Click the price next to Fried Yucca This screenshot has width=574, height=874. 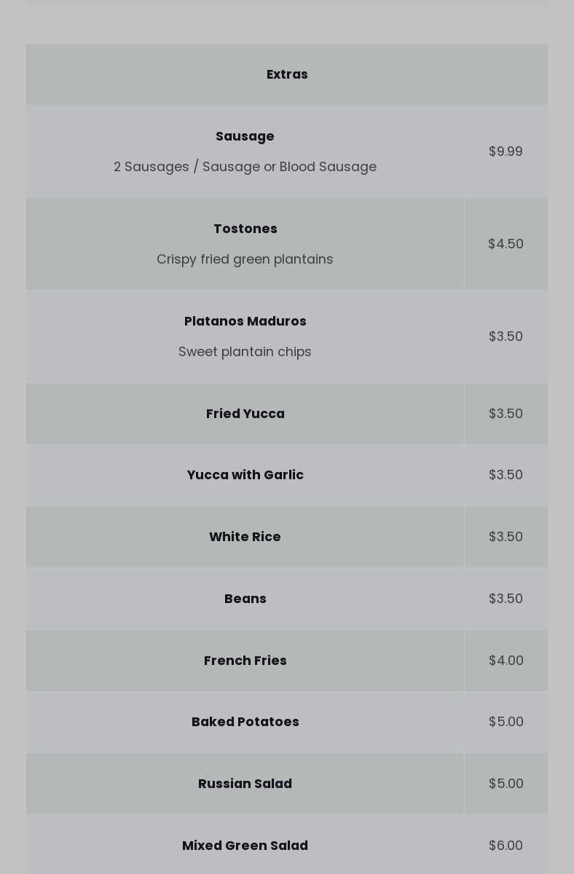[506, 414]
